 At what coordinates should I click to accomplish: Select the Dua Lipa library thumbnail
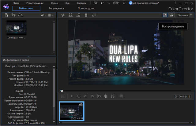[x=16, y=28]
